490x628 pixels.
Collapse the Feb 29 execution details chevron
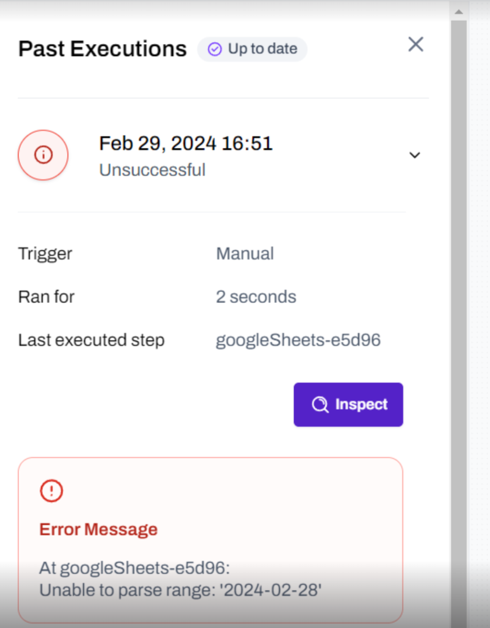click(x=415, y=155)
